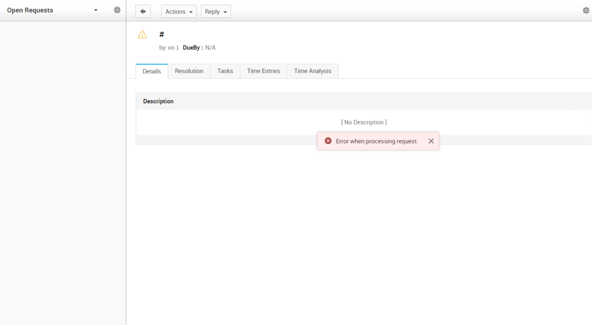Switch to the Details tab
The height and width of the screenshot is (325, 592).
152,71
